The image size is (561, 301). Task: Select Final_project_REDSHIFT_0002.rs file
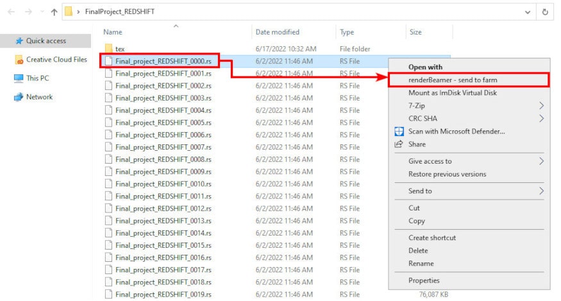(163, 85)
